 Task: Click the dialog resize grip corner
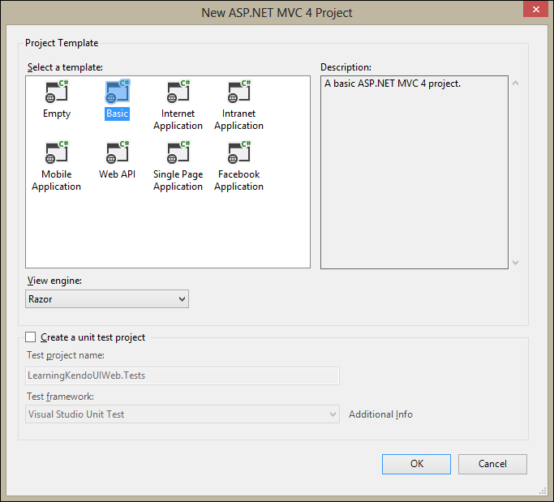pyautogui.click(x=543, y=491)
